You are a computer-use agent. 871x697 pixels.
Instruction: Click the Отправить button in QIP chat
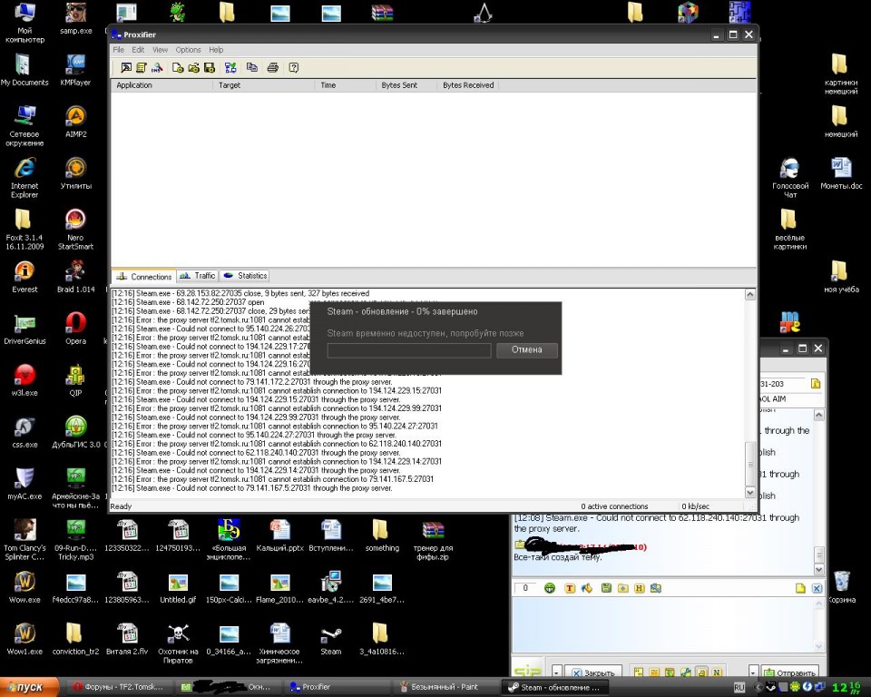789,672
